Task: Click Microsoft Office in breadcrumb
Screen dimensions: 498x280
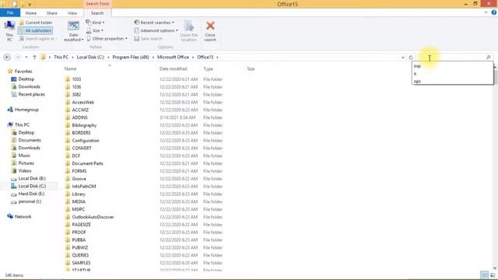Action: pyautogui.click(x=173, y=57)
